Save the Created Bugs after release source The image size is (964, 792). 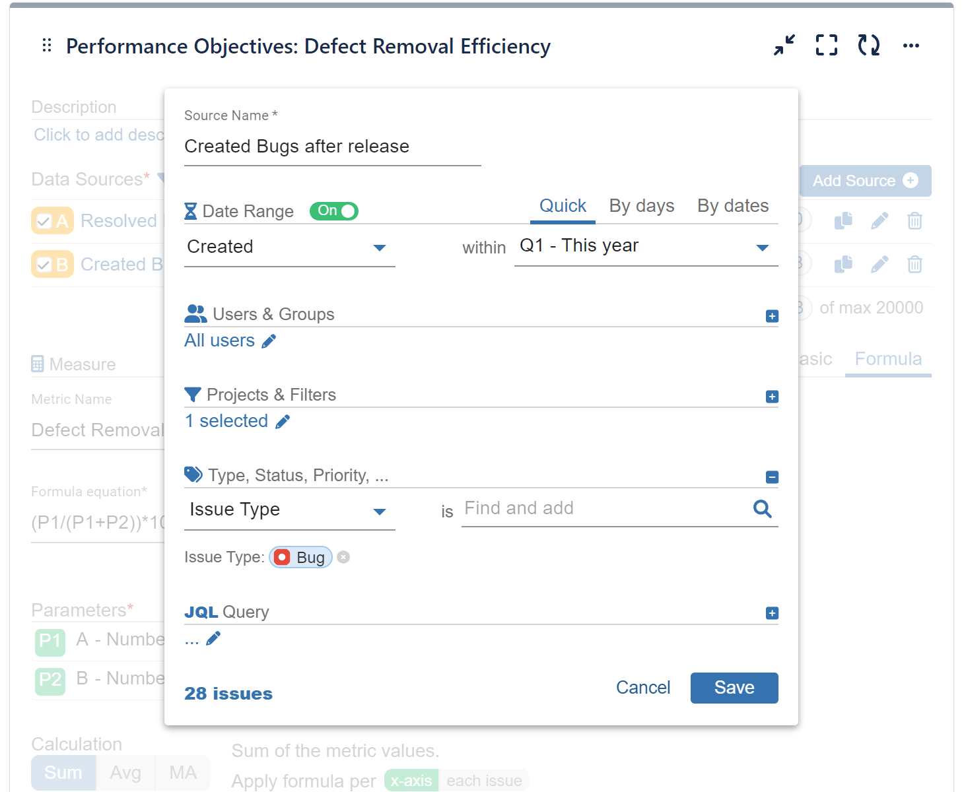coord(734,687)
